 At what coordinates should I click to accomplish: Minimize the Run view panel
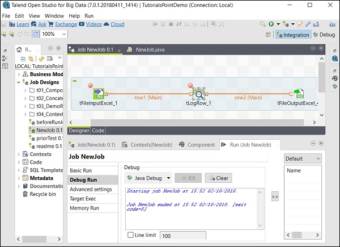point(313,144)
